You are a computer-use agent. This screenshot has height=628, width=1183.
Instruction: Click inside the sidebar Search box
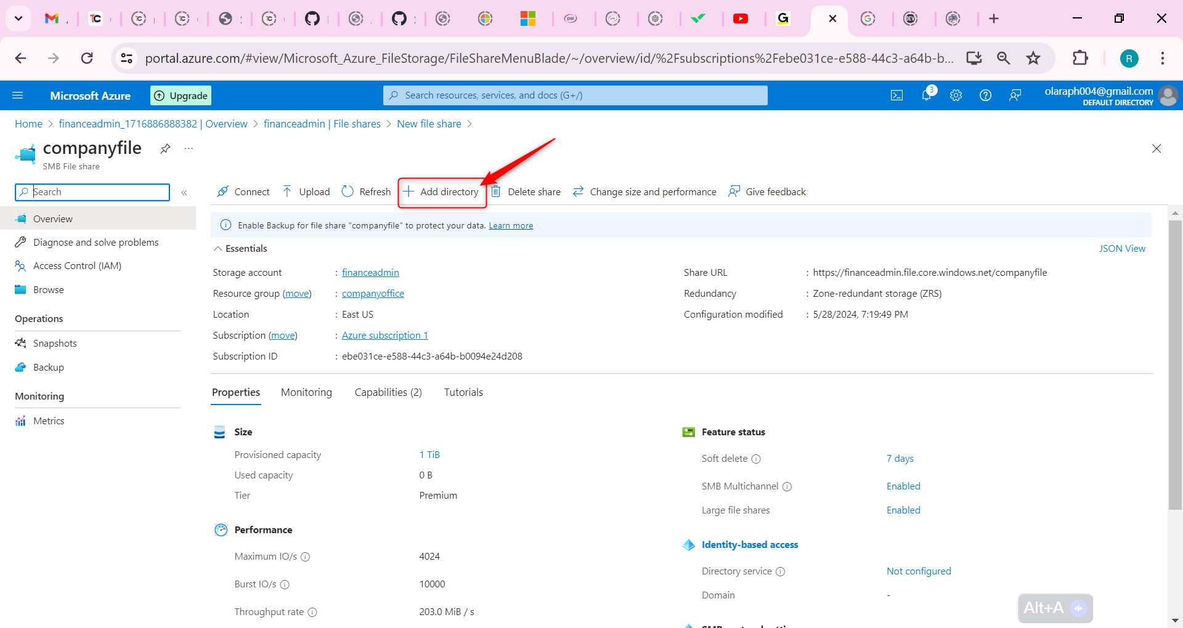click(92, 191)
